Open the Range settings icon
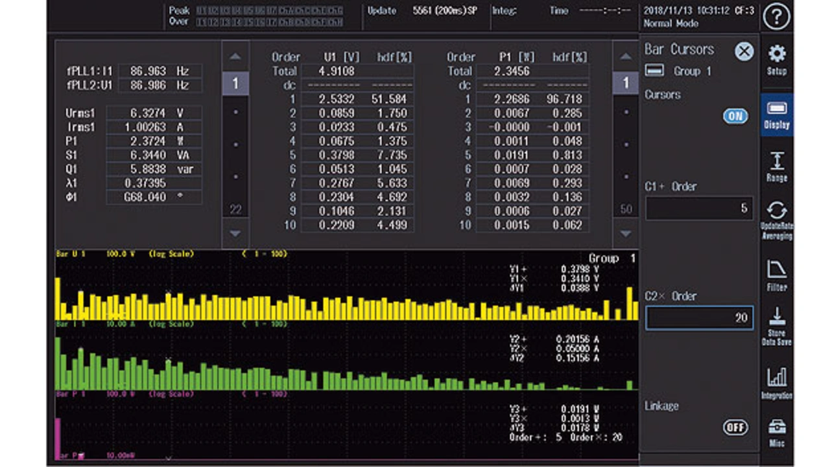This screenshot has width=830, height=467. point(776,167)
